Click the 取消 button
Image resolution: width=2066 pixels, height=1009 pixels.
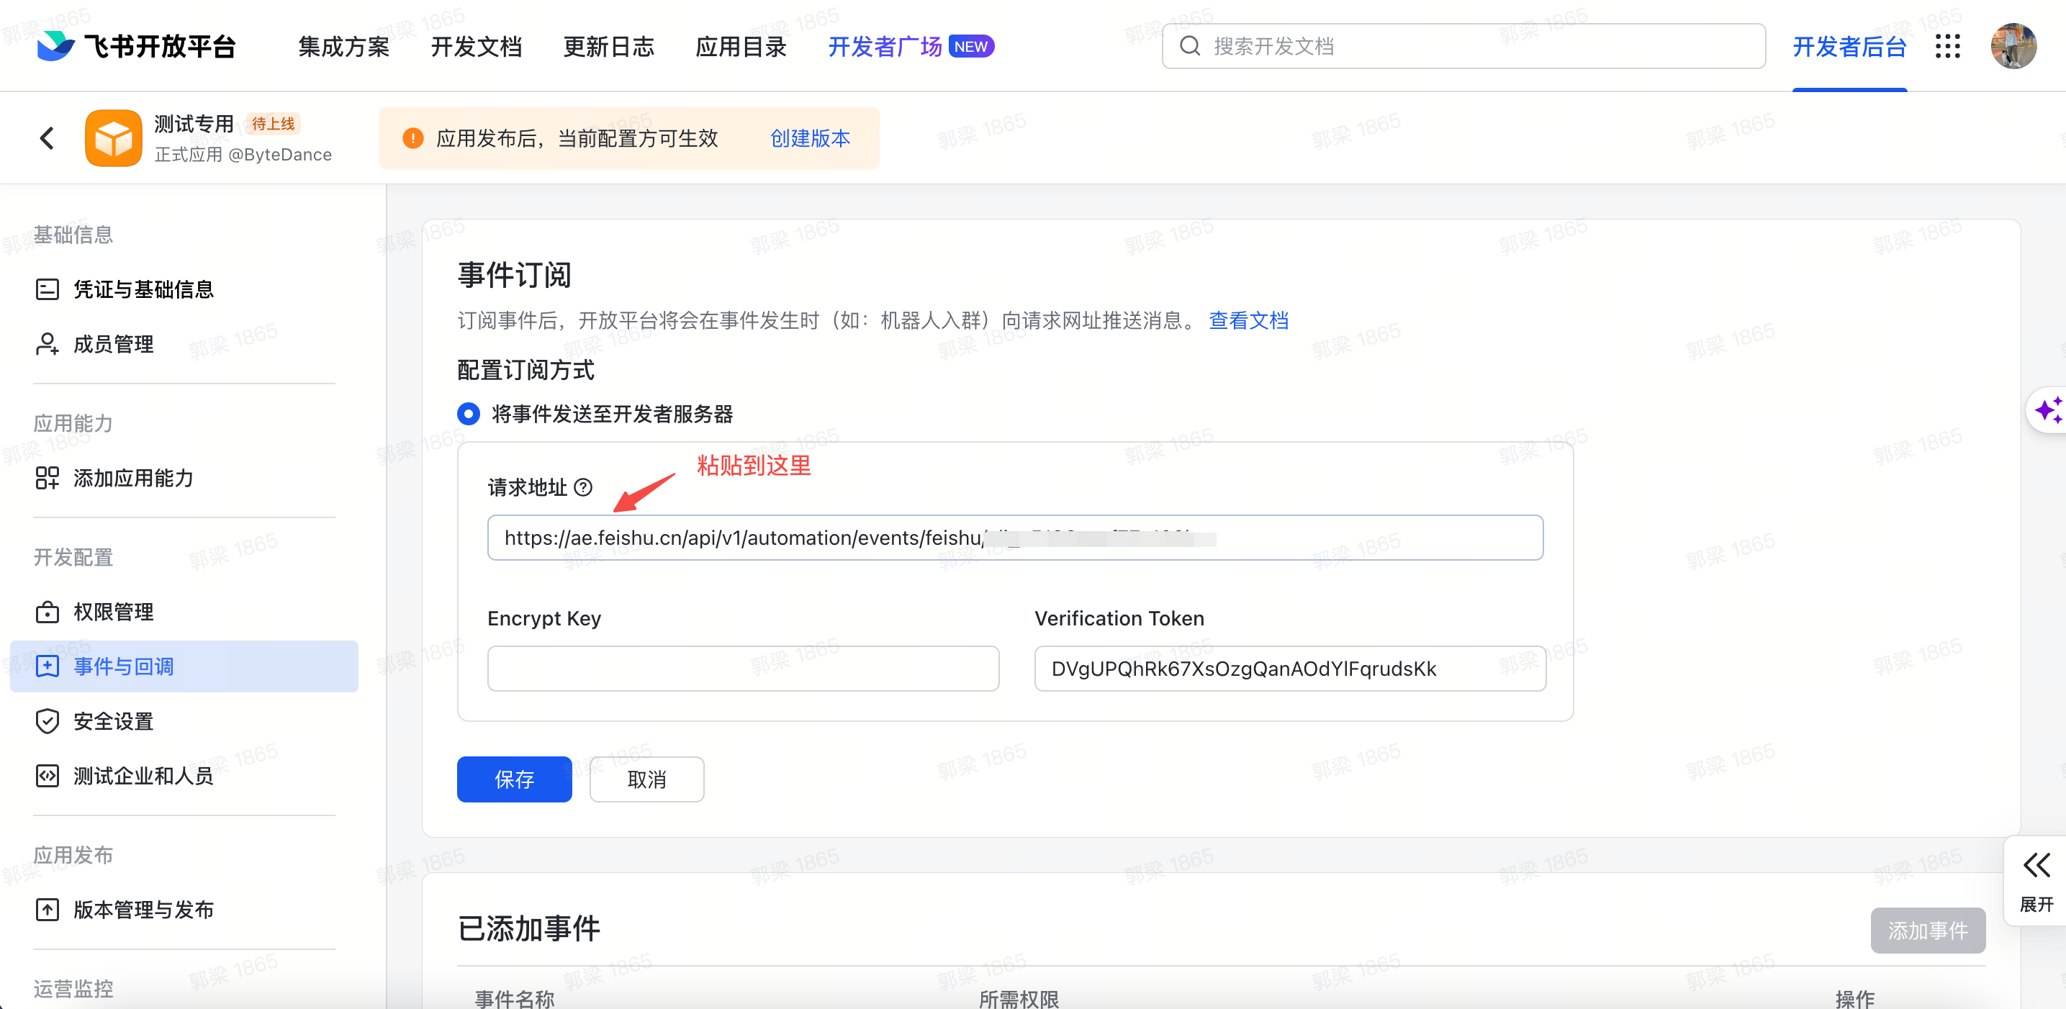coord(646,779)
